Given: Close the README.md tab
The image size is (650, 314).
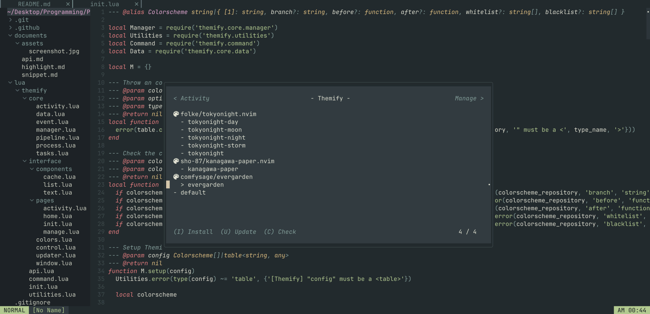Looking at the screenshot, I should pos(68,4).
